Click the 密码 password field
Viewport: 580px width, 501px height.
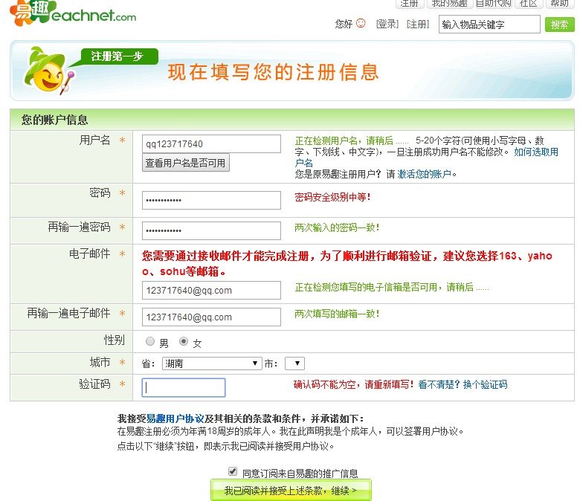(211, 200)
